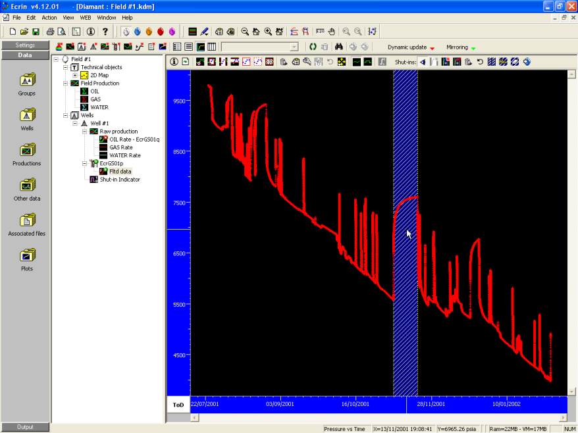Expand the 2D Map tree node
Viewport: 578px width, 433px height.
pos(75,75)
